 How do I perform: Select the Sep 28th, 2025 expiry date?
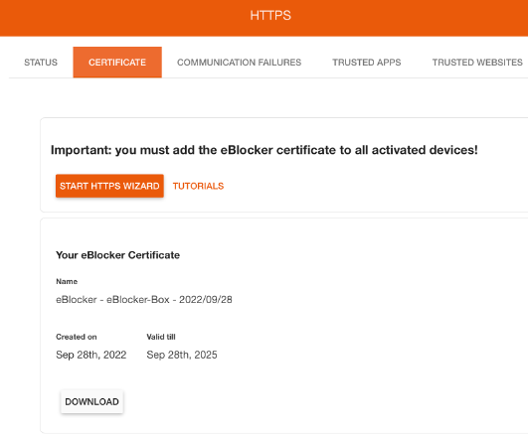(182, 355)
